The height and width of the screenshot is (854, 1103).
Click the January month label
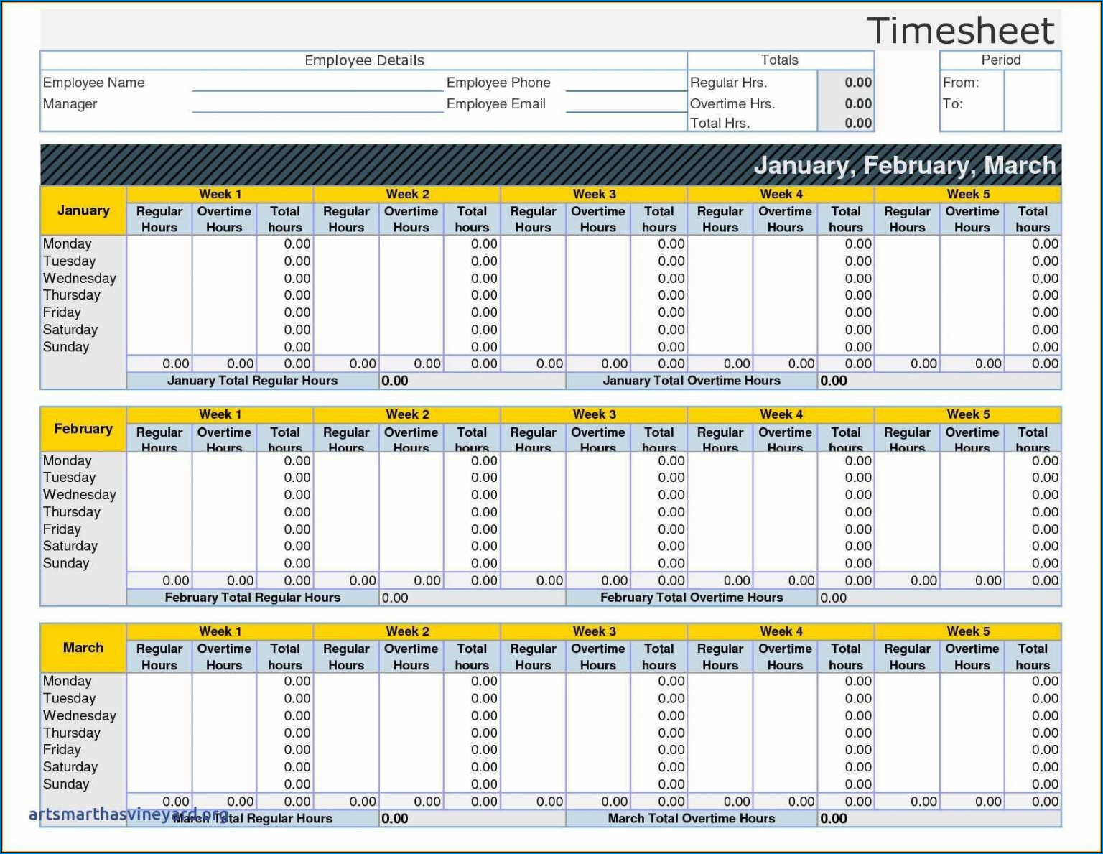coord(83,210)
